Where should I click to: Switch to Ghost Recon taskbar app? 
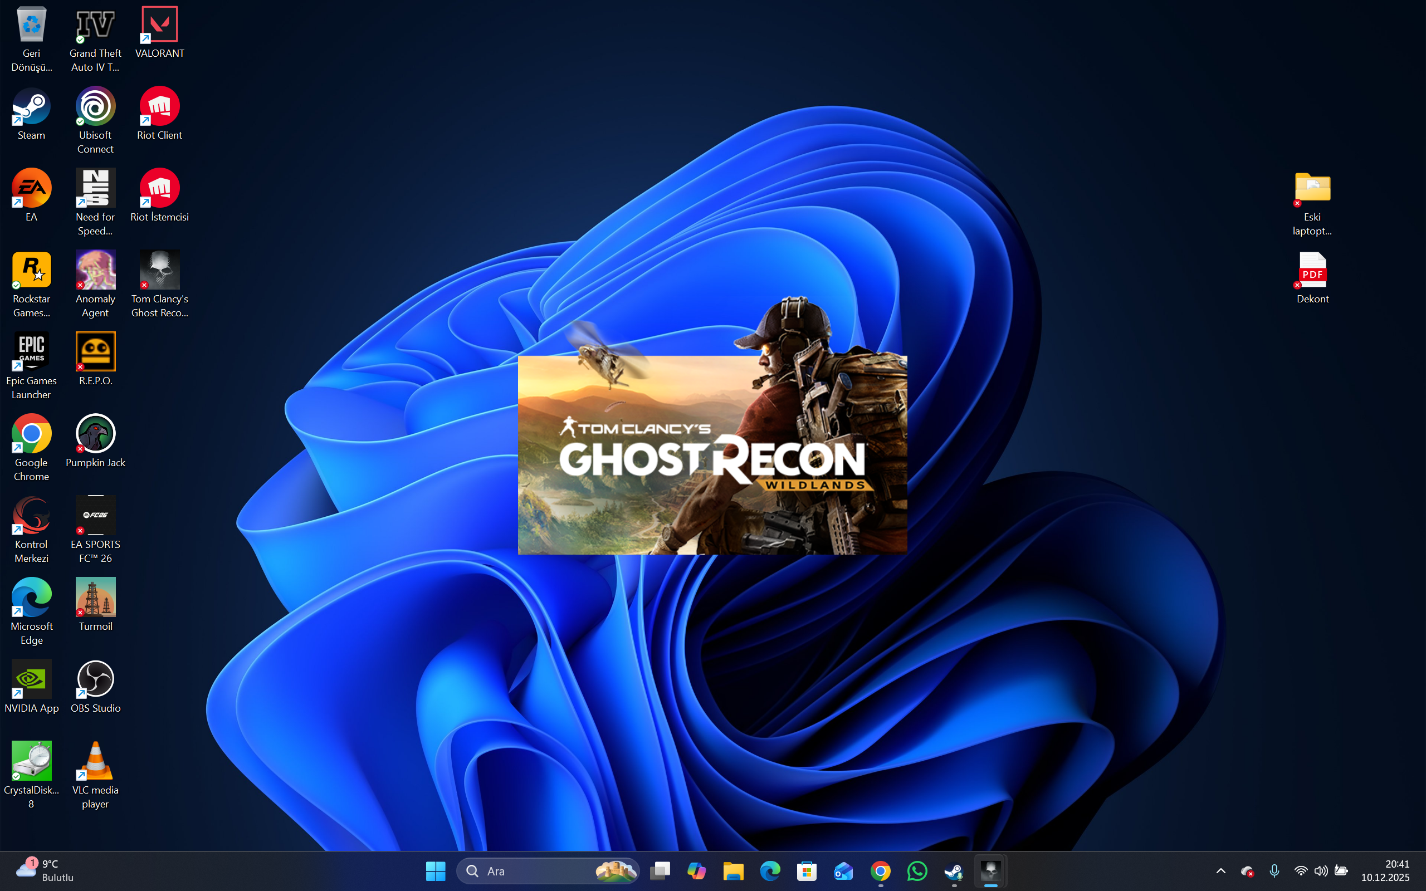pos(990,871)
